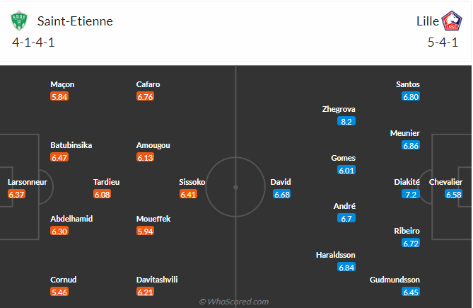
Task: Select striker David on the pitch
Action: [281, 182]
